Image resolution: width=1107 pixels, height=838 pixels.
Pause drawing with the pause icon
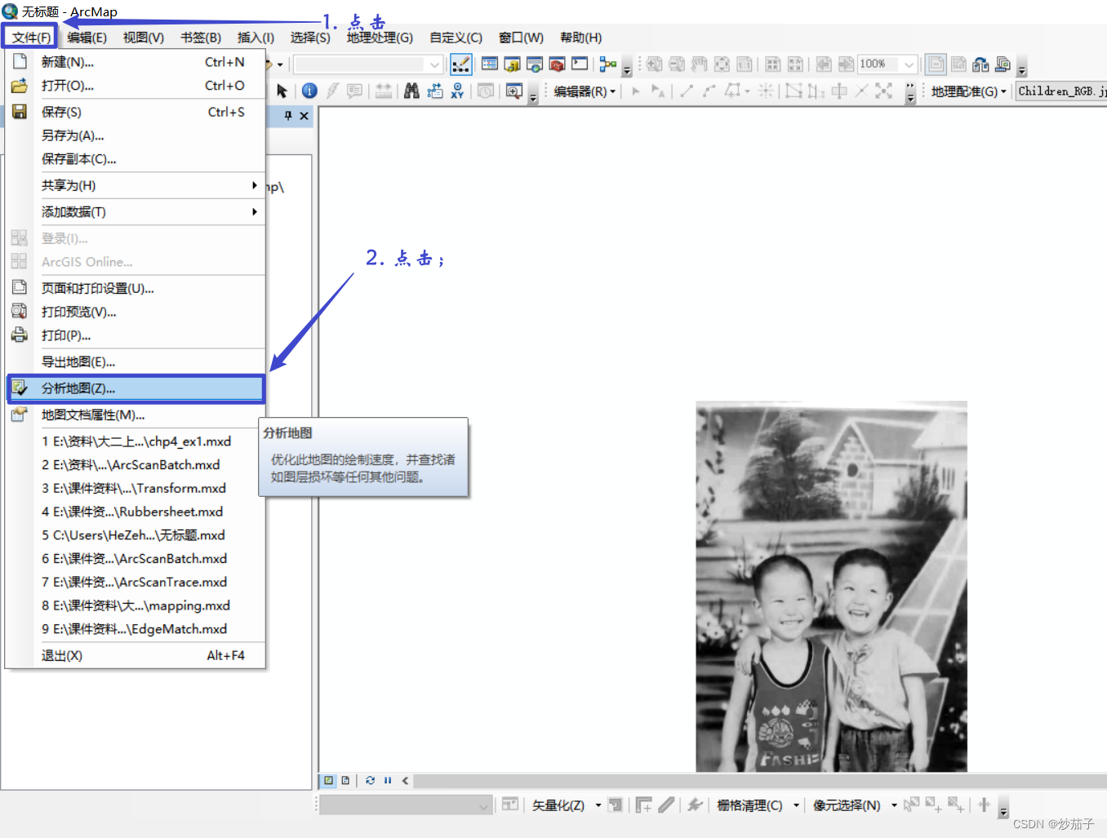(388, 781)
